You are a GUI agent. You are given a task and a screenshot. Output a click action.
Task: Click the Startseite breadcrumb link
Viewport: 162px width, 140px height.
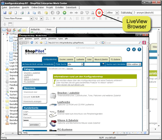[x=70, y=69]
